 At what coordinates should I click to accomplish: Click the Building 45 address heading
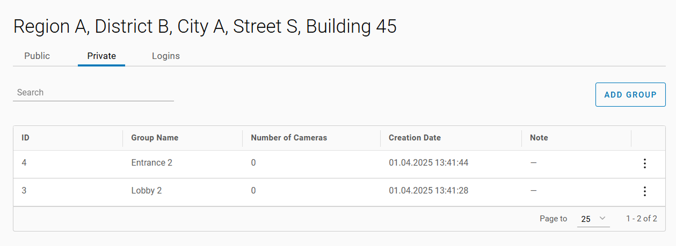(205, 27)
